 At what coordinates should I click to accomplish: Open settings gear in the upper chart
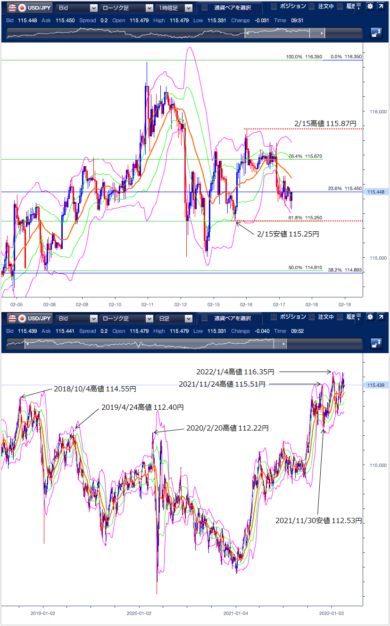[370, 7]
